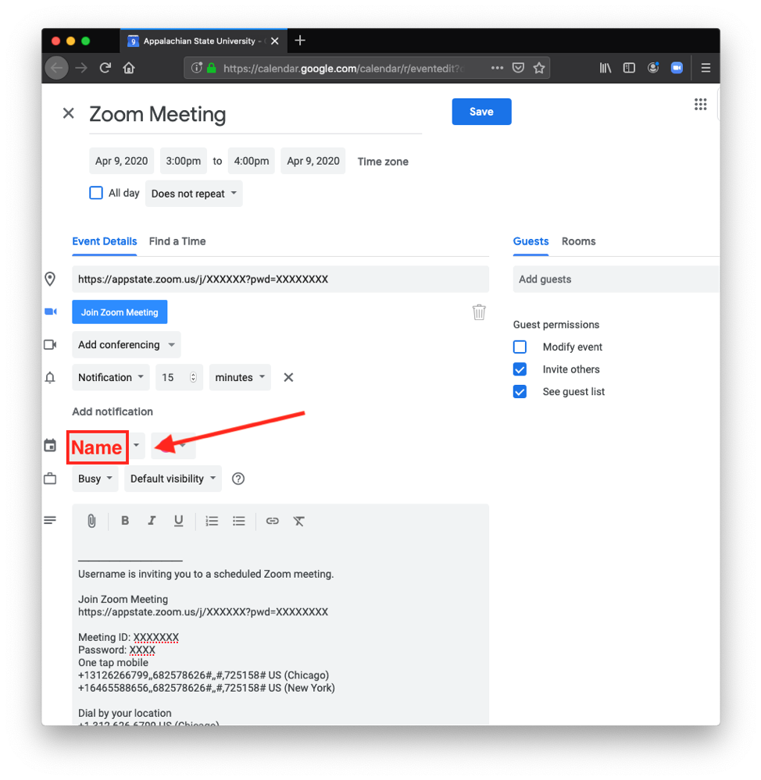761x780 pixels.
Task: Click the visibility help question mark
Action: coord(238,479)
